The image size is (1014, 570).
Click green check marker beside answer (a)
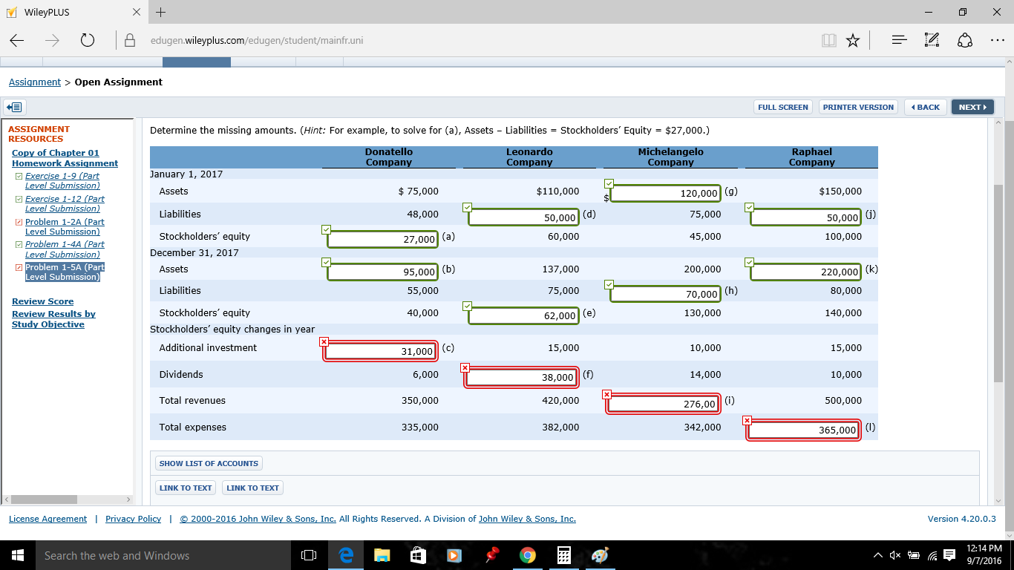click(x=327, y=229)
